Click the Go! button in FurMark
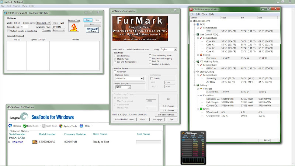 (x=169, y=98)
